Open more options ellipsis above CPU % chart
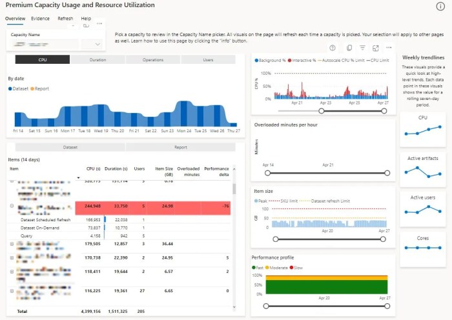The width and height of the screenshot is (452, 320). coord(389,48)
